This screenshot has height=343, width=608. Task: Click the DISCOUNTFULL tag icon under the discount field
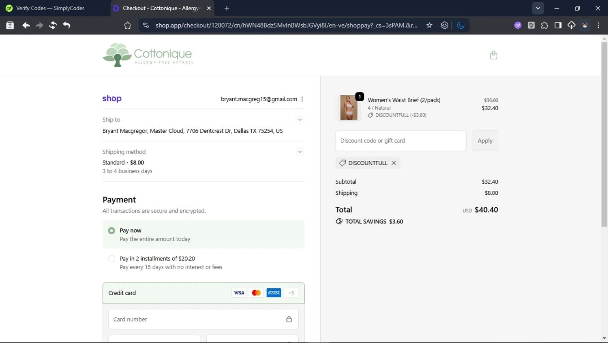point(343,163)
